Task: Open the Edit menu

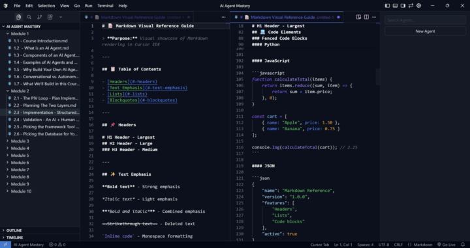Action: pyautogui.click(x=29, y=6)
